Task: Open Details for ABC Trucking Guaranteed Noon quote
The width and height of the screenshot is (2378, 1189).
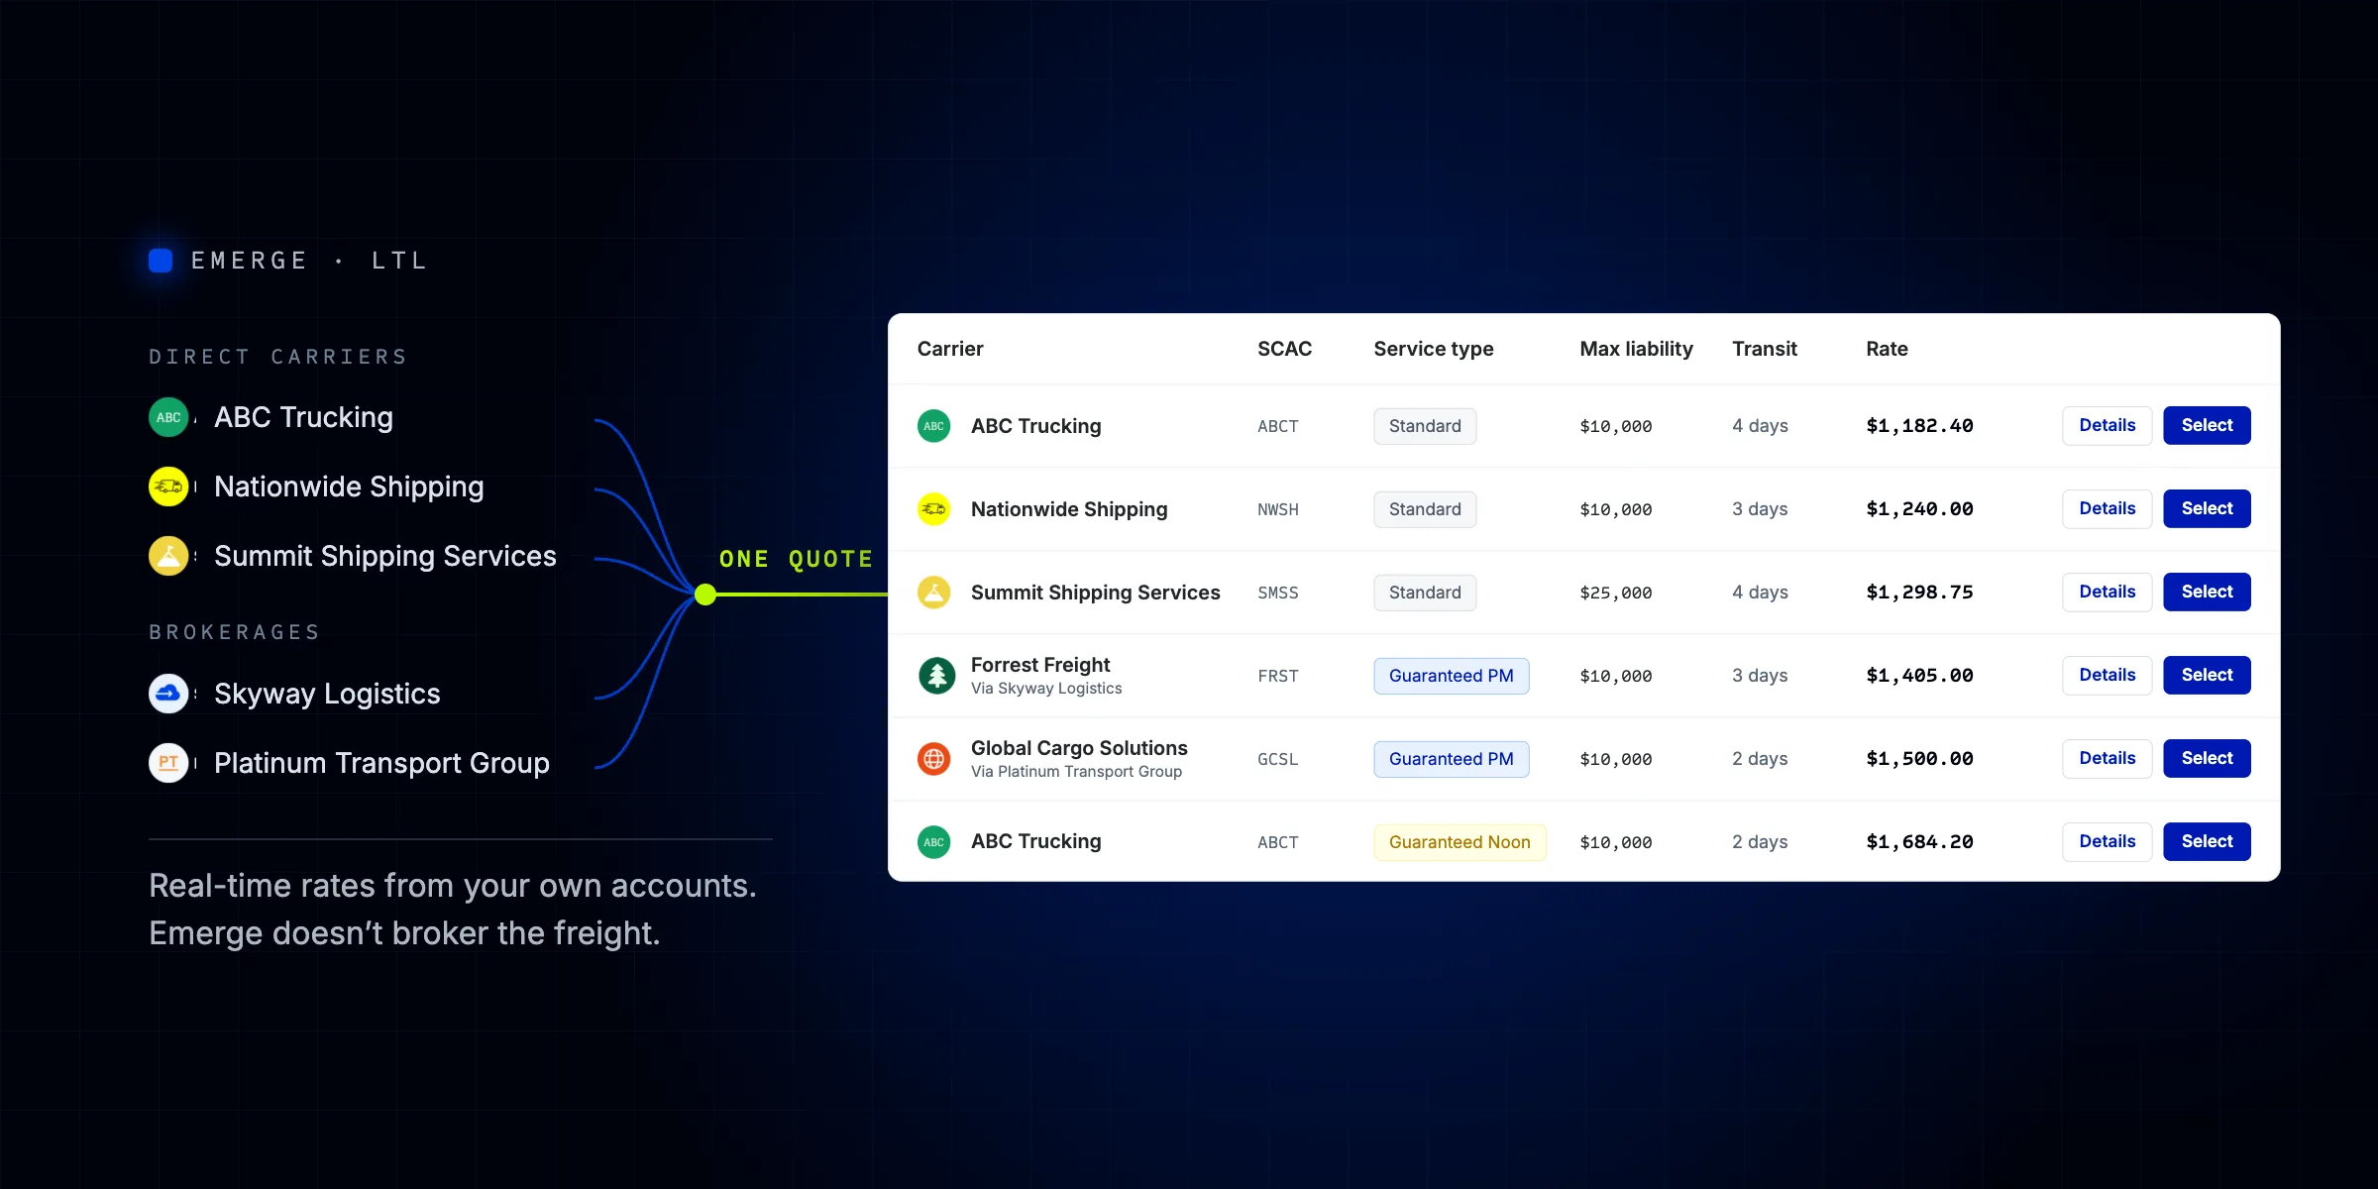Action: pyautogui.click(x=2108, y=842)
